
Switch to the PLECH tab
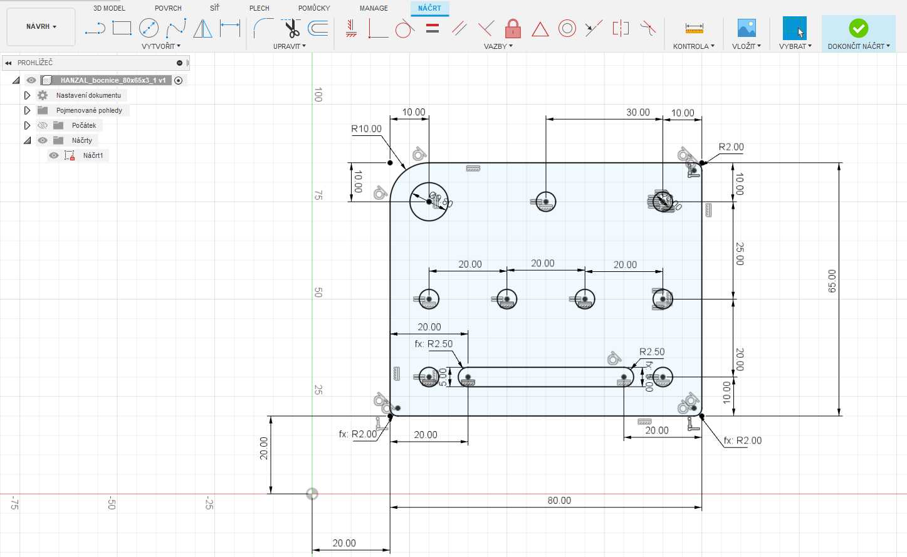(259, 8)
